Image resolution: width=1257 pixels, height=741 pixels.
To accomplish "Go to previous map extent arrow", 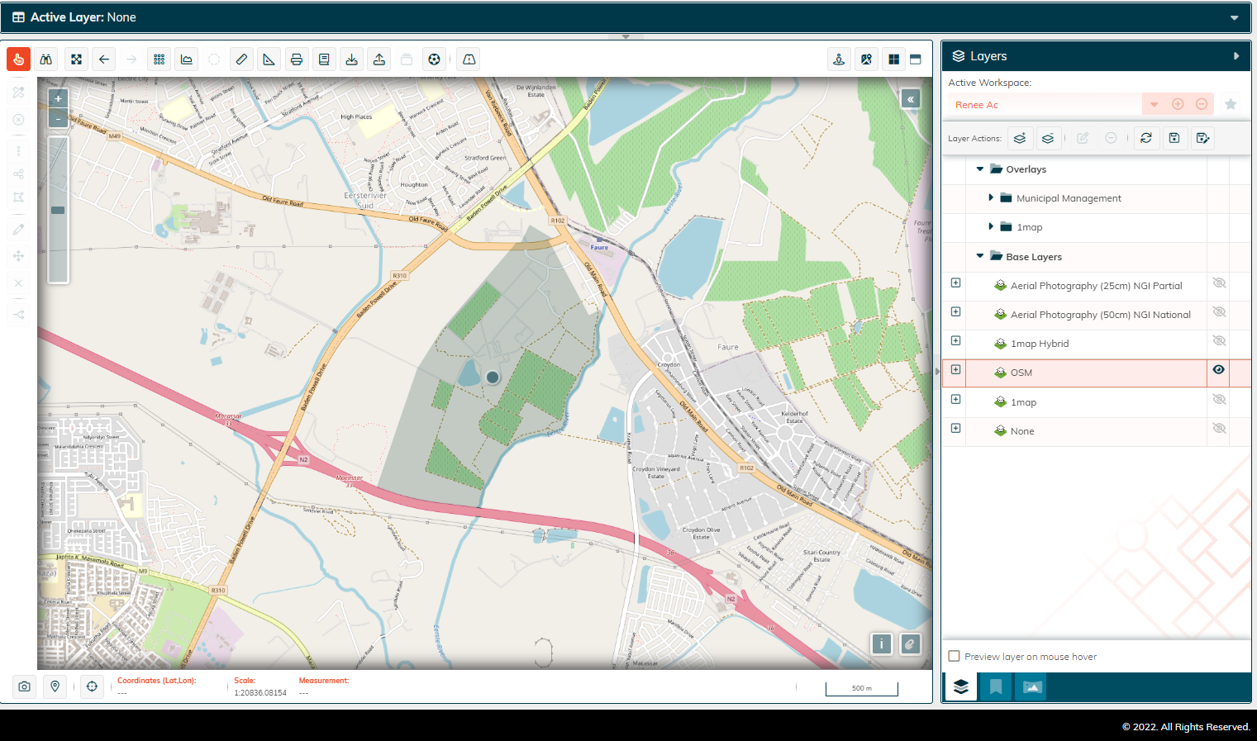I will click(104, 59).
